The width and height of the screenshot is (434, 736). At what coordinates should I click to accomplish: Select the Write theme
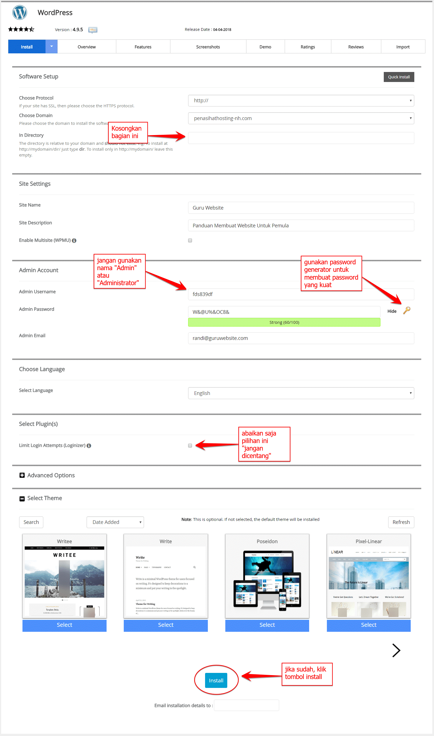pyautogui.click(x=166, y=625)
